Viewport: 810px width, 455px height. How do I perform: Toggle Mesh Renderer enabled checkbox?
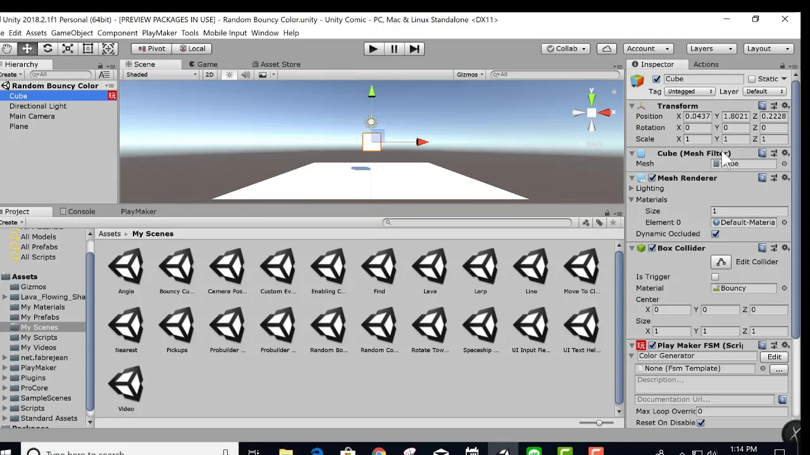[652, 178]
